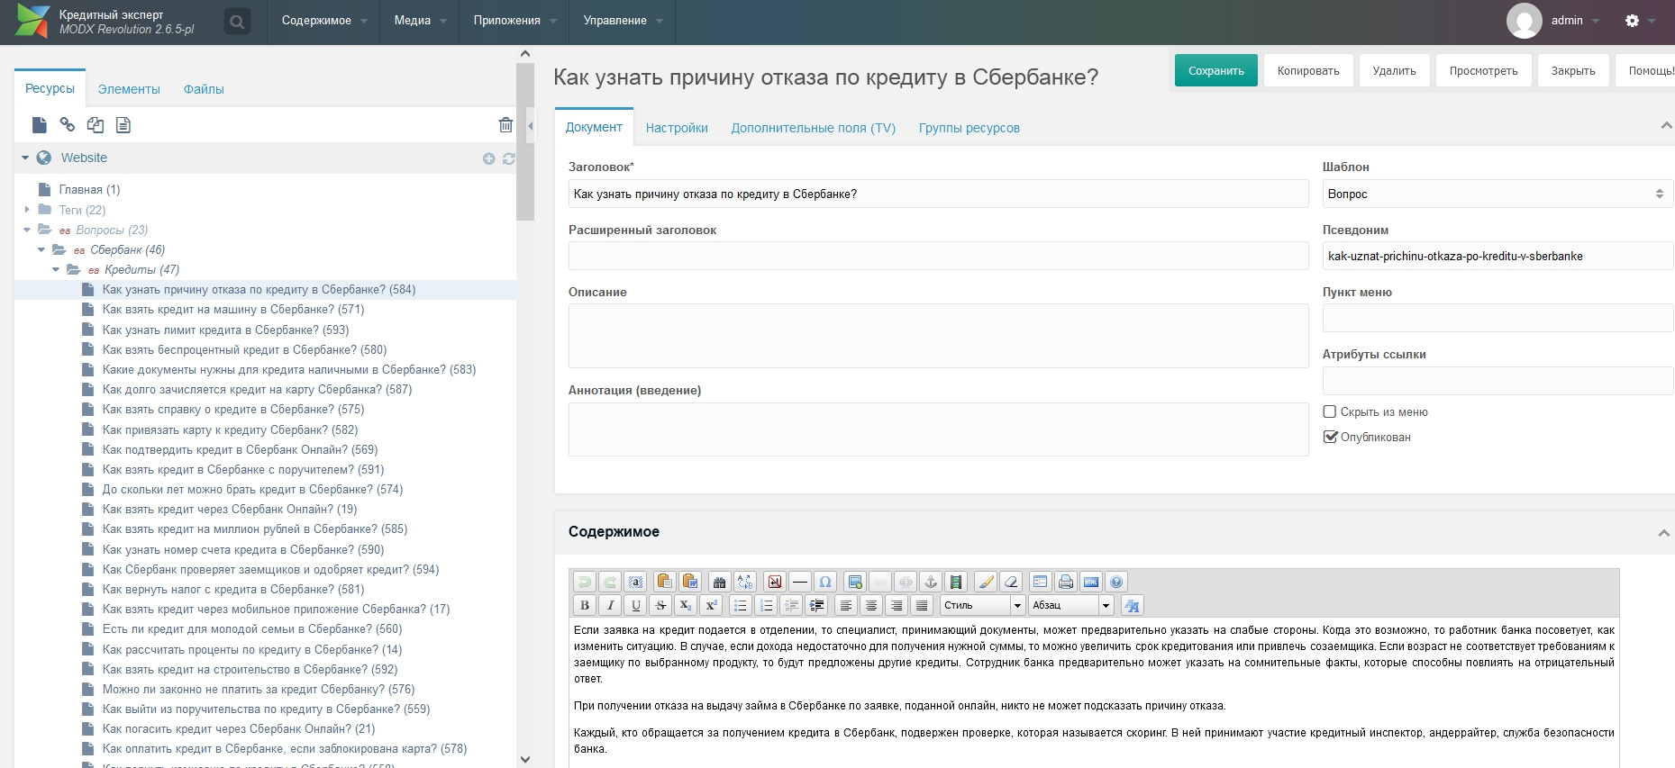Insert horizontal rule line
The width and height of the screenshot is (1675, 768).
[x=800, y=582]
